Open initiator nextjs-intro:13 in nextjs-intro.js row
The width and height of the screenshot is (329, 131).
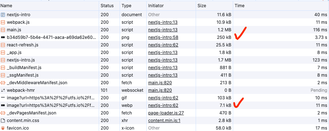[x=163, y=60]
